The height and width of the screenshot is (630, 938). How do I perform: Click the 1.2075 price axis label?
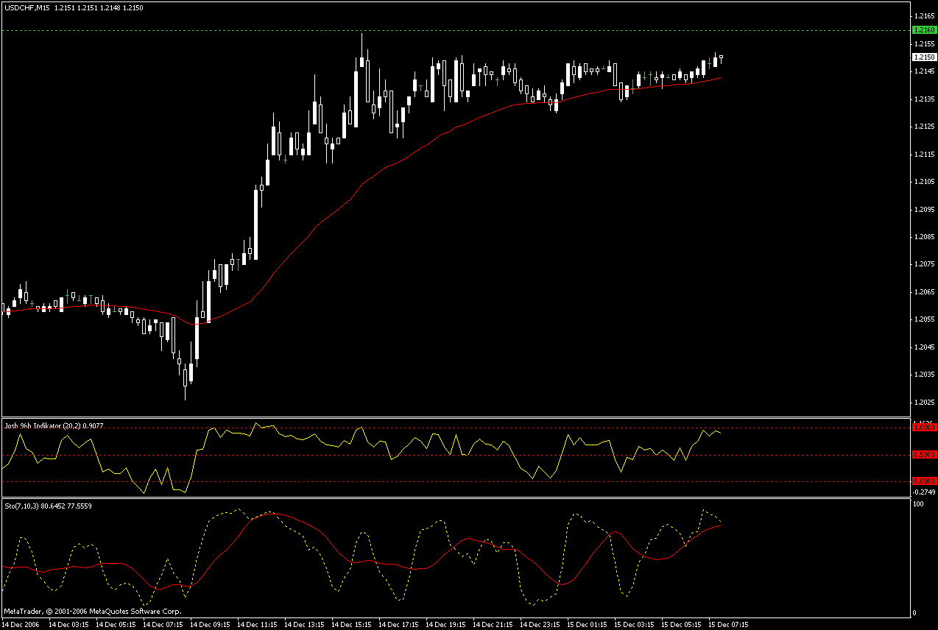(x=925, y=264)
